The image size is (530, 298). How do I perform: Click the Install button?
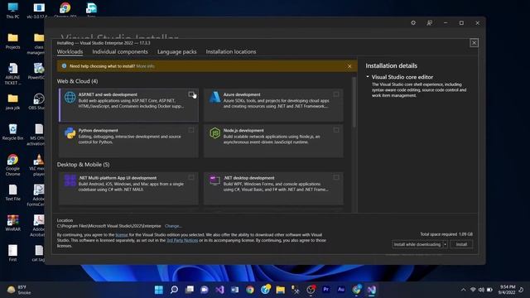(461, 244)
